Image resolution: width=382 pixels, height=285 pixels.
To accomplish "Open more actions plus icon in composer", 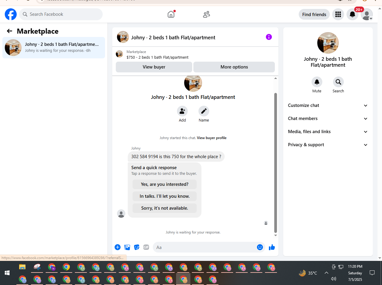I will [x=118, y=247].
